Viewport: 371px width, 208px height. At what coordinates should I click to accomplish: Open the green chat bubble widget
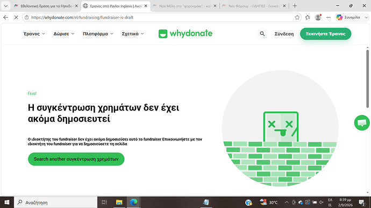click(362, 123)
